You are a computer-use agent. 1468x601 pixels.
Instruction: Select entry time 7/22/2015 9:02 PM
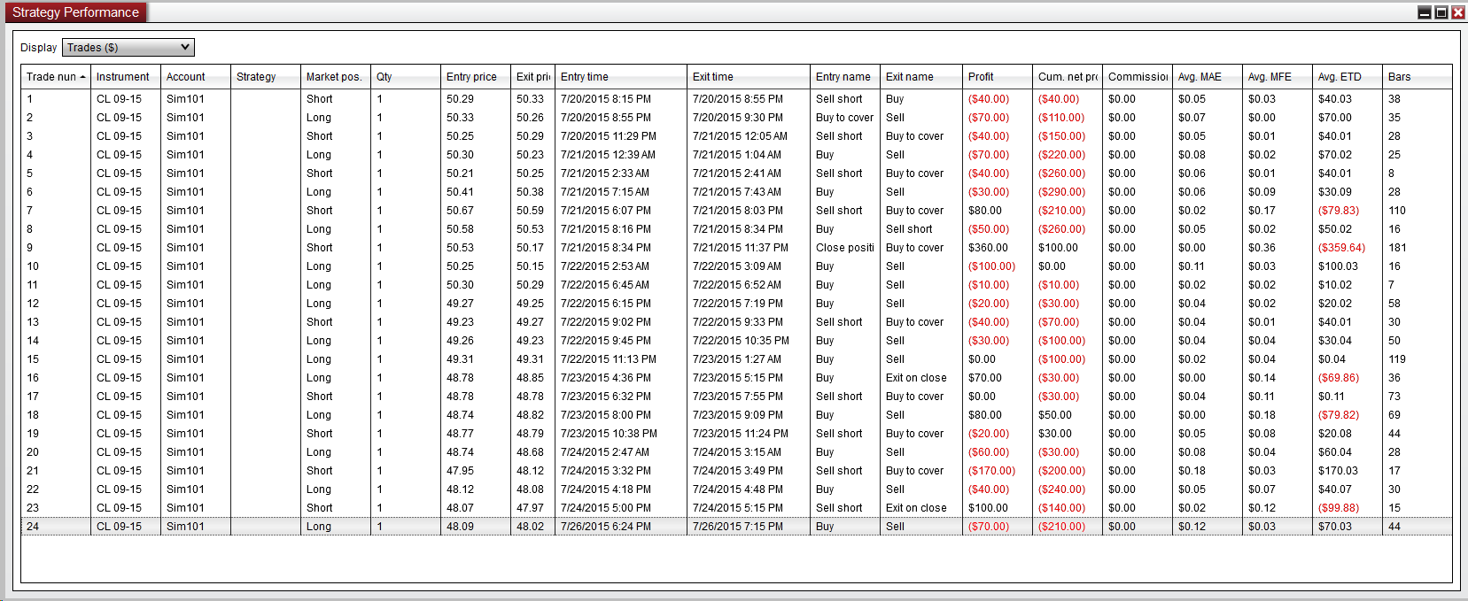tap(606, 322)
